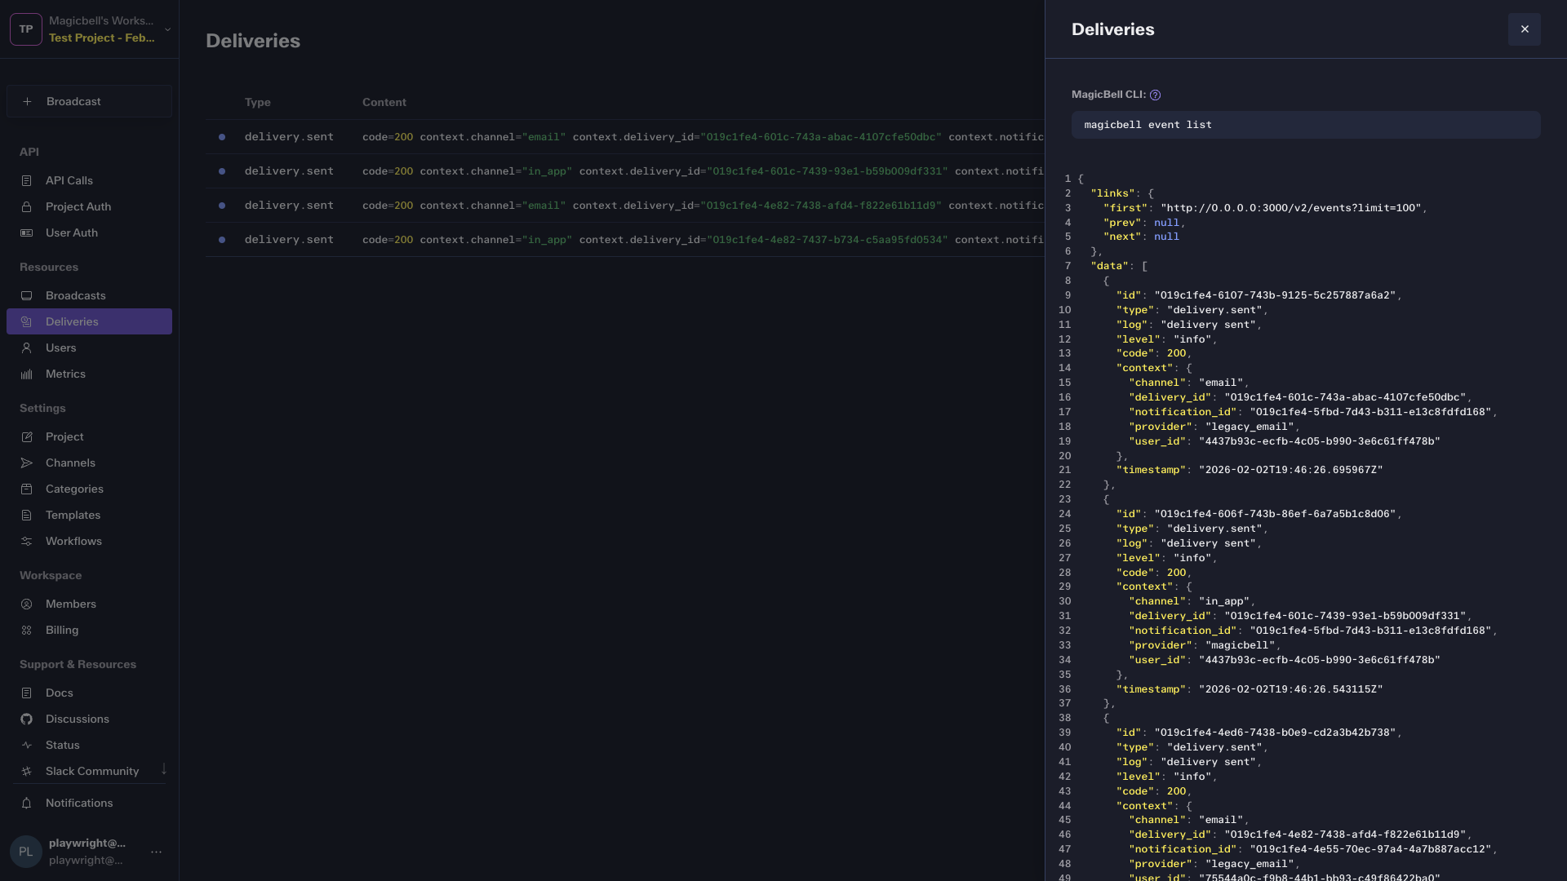
Task: Select delivery row with delivery_id ending b59b009df331
Action: 625,171
